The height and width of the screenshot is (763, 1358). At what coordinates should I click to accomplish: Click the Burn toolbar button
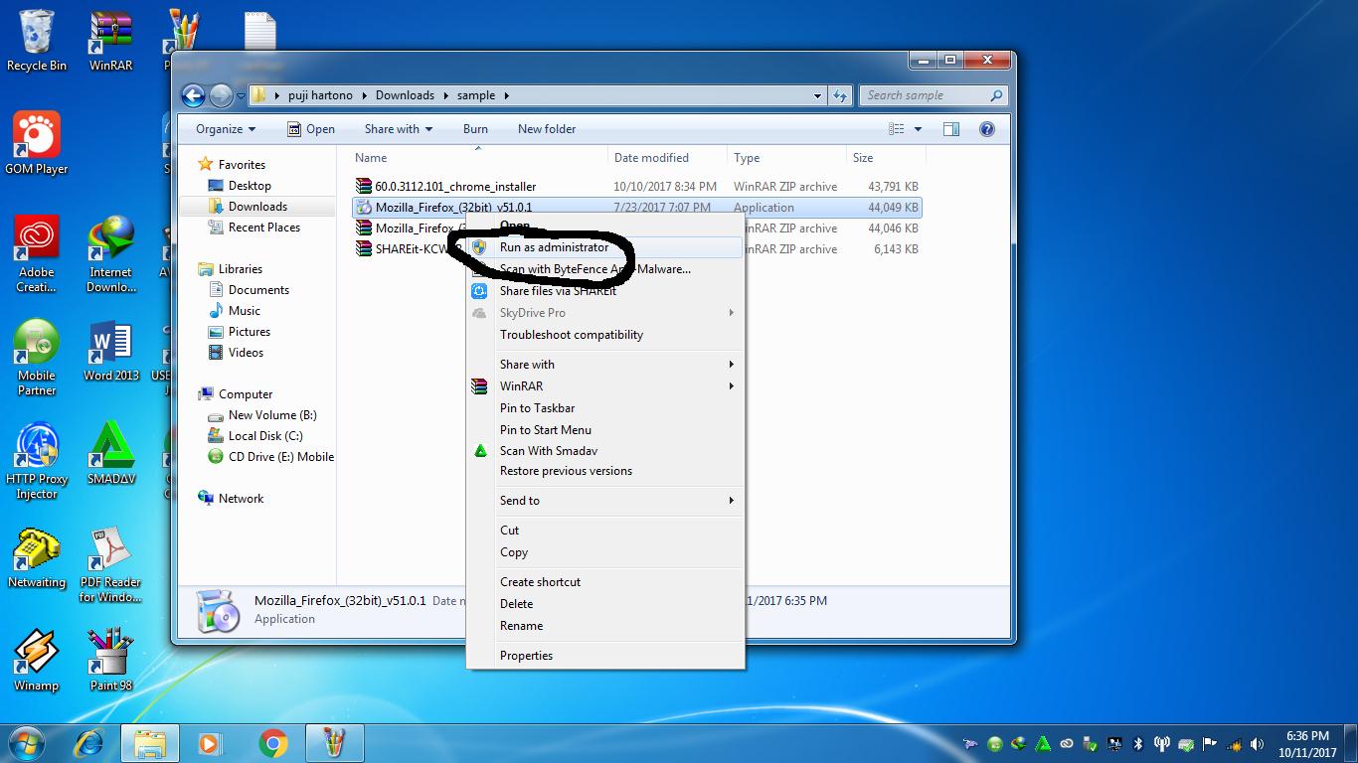[x=475, y=129]
